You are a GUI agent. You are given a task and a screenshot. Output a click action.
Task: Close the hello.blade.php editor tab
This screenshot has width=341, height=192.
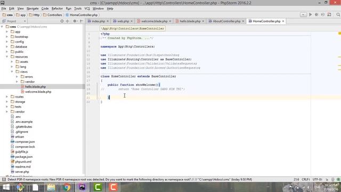pyautogui.click(x=203, y=21)
